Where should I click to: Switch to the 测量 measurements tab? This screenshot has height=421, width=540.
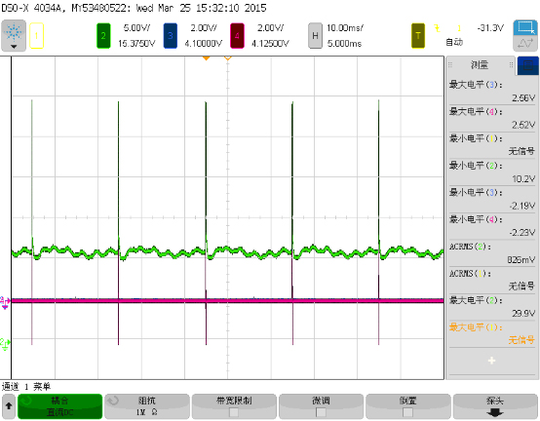[x=481, y=65]
